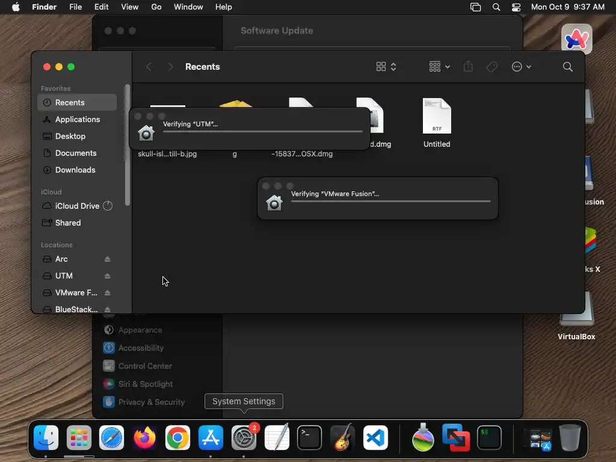This screenshot has height=462, width=616.
Task: Open Finder from the Dock
Action: [46, 438]
